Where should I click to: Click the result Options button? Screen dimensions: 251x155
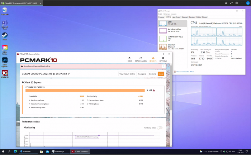(x=152, y=74)
